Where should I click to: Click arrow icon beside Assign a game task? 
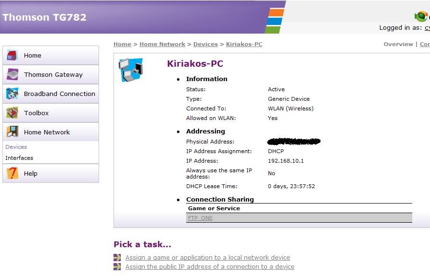tap(117, 257)
